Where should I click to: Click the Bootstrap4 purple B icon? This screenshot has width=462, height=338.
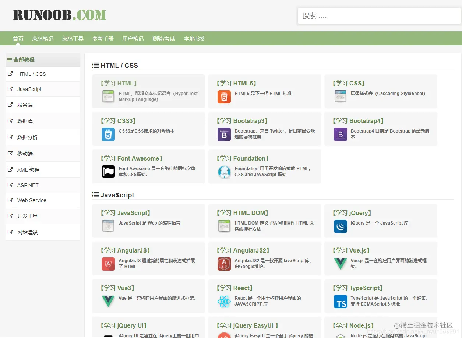pos(340,134)
